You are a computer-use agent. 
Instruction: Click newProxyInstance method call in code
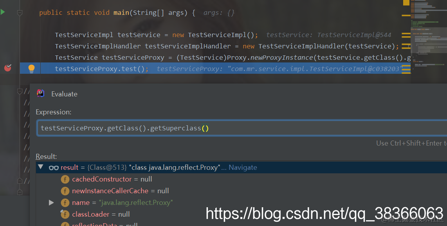pyautogui.click(x=282, y=57)
